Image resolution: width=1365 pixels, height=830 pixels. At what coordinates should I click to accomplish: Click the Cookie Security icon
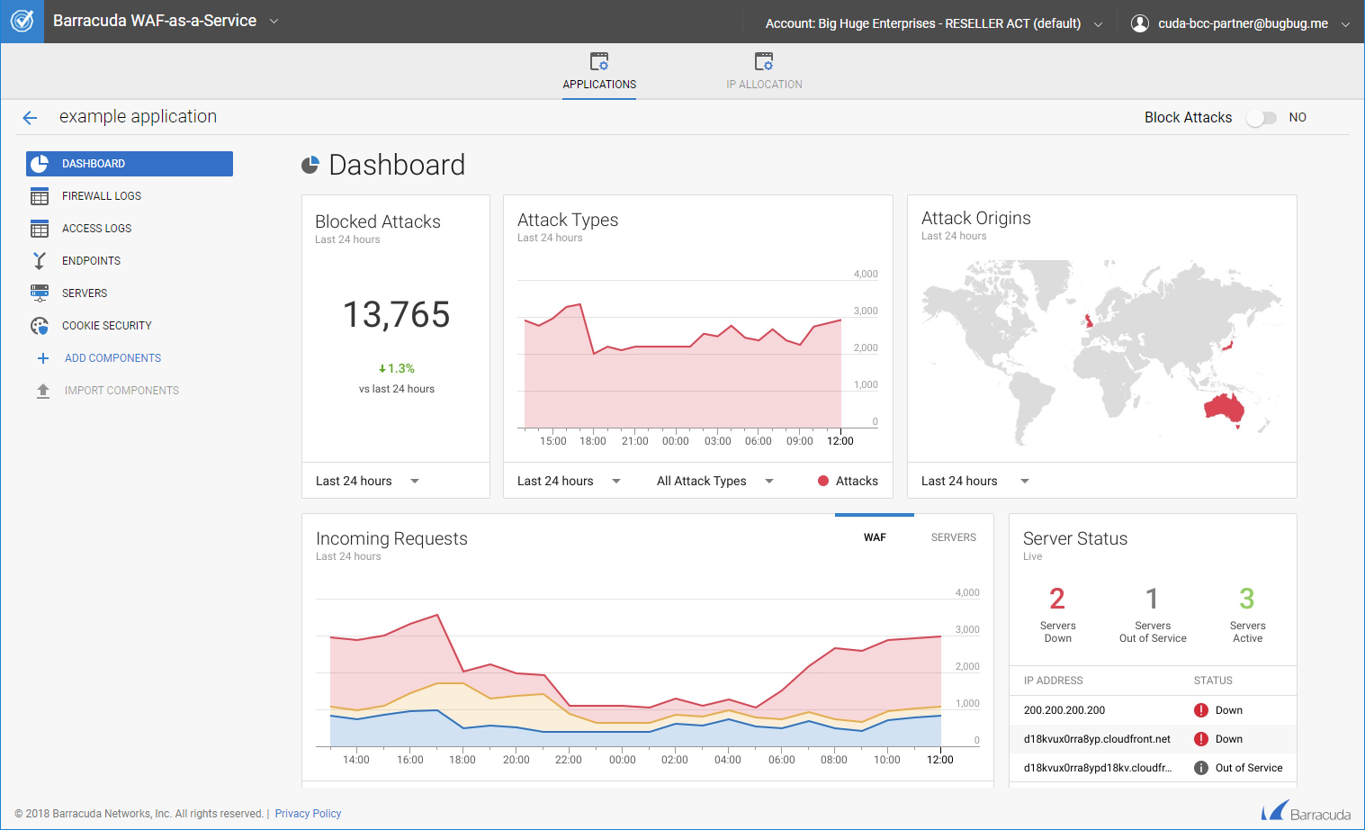(x=40, y=326)
